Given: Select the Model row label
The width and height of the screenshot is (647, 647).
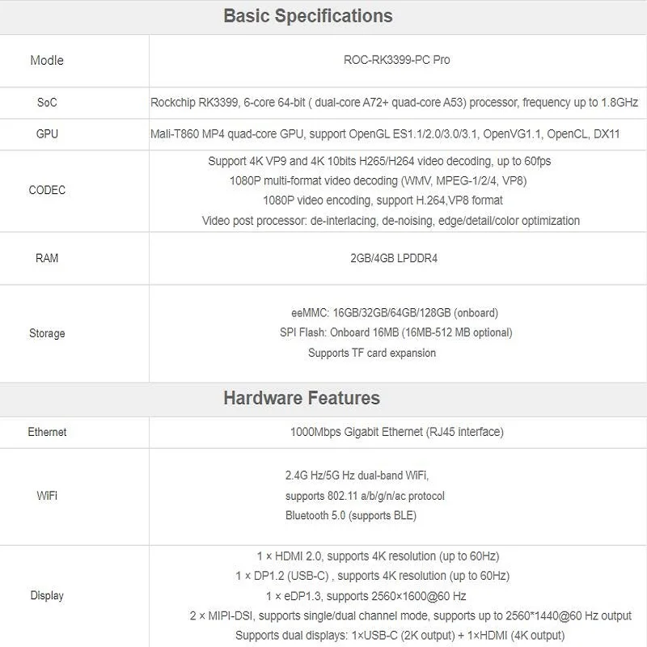Looking at the screenshot, I should (x=46, y=61).
